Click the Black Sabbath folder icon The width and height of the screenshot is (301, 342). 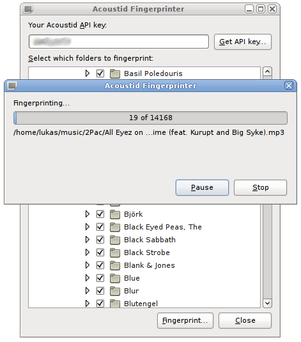[115, 240]
